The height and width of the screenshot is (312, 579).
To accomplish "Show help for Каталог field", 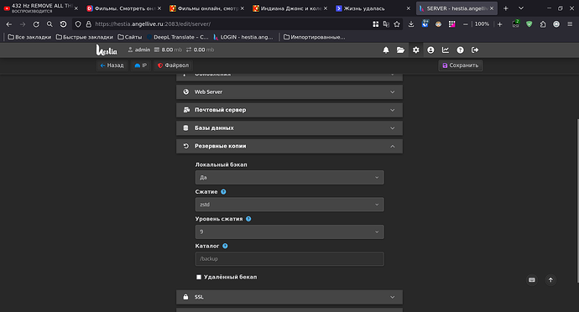I will click(225, 246).
